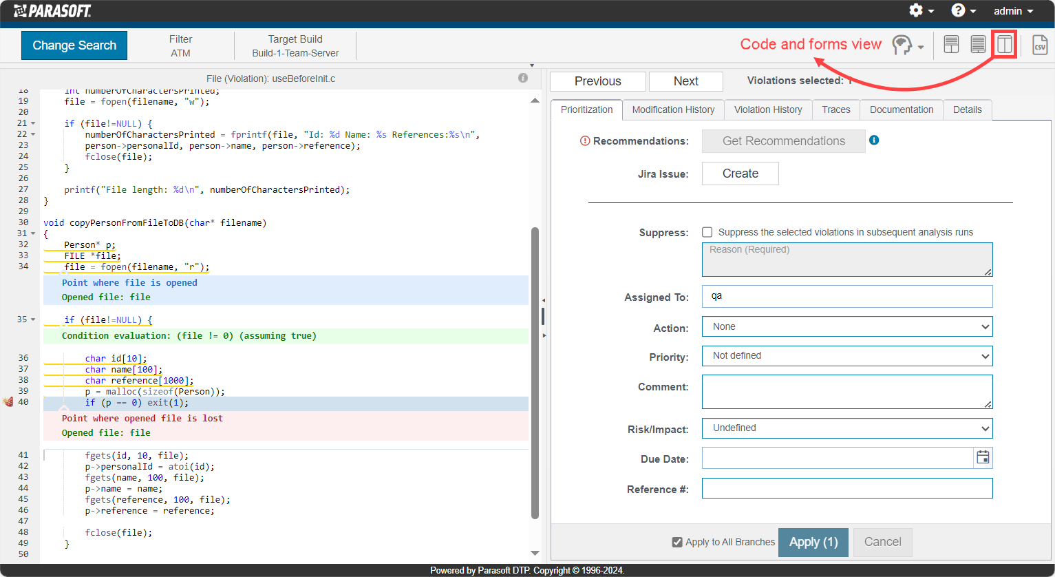Open the Violation History tab
The height and width of the screenshot is (577, 1055).
pos(768,109)
